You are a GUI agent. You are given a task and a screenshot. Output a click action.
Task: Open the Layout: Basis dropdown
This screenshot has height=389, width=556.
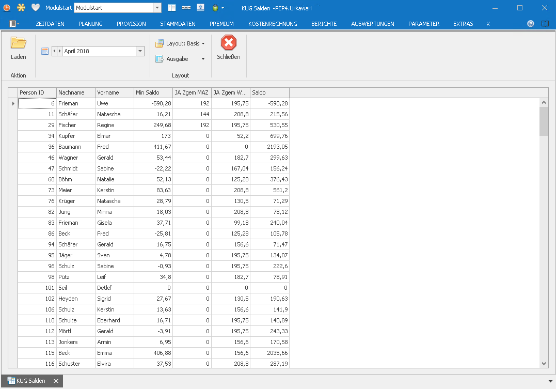[x=181, y=43]
